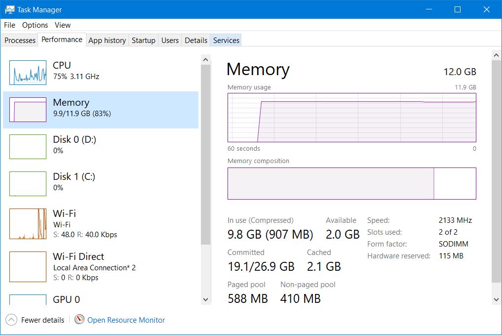502x335 pixels.
Task: Click the Non-paged pool value 410 MB
Action: coord(300,298)
